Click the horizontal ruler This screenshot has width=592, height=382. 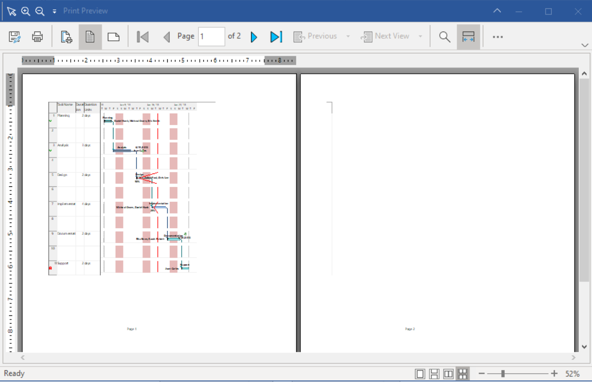158,60
